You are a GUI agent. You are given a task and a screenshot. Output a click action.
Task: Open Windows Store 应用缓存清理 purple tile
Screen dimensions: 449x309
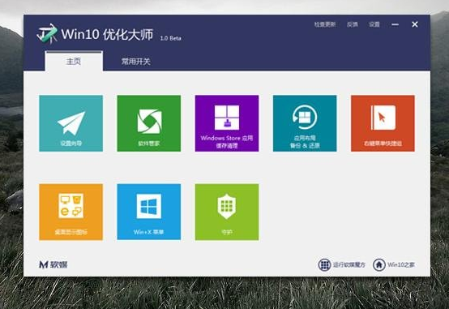227,123
